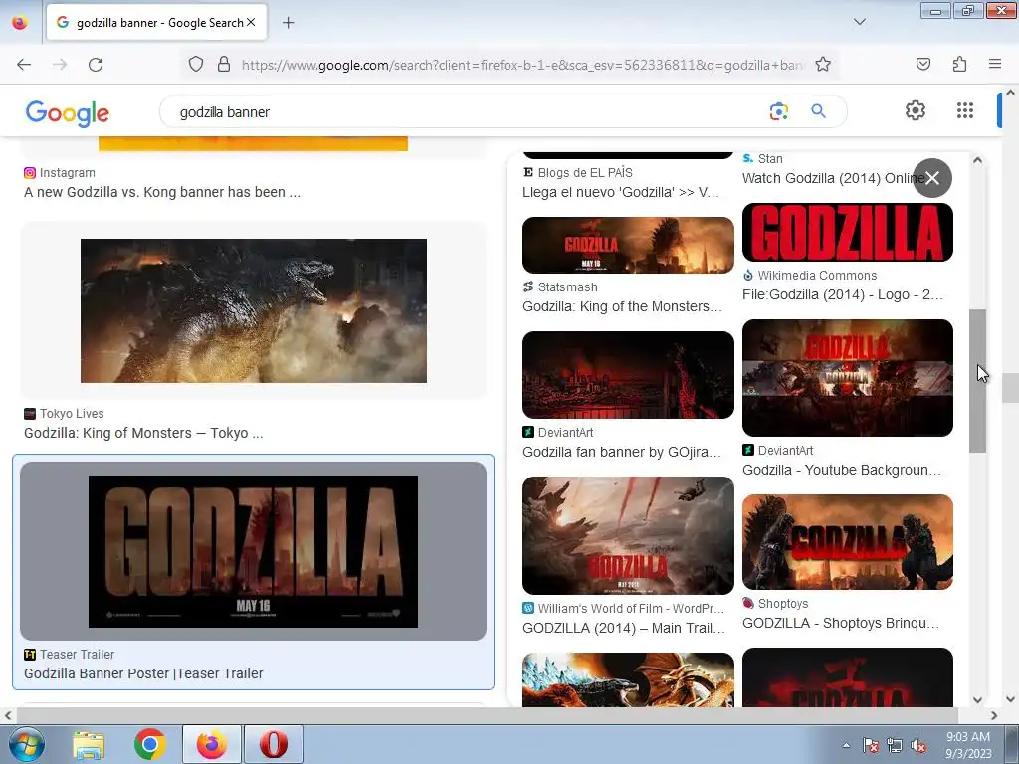The width and height of the screenshot is (1019, 764).
Task: Click the side panel scrollbar thumb
Action: (x=977, y=381)
